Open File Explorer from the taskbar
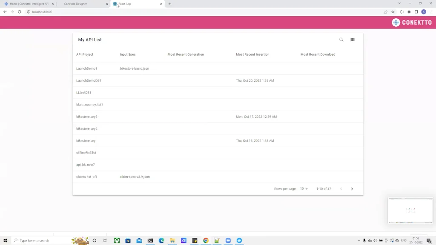This screenshot has height=245, width=436. pyautogui.click(x=172, y=240)
